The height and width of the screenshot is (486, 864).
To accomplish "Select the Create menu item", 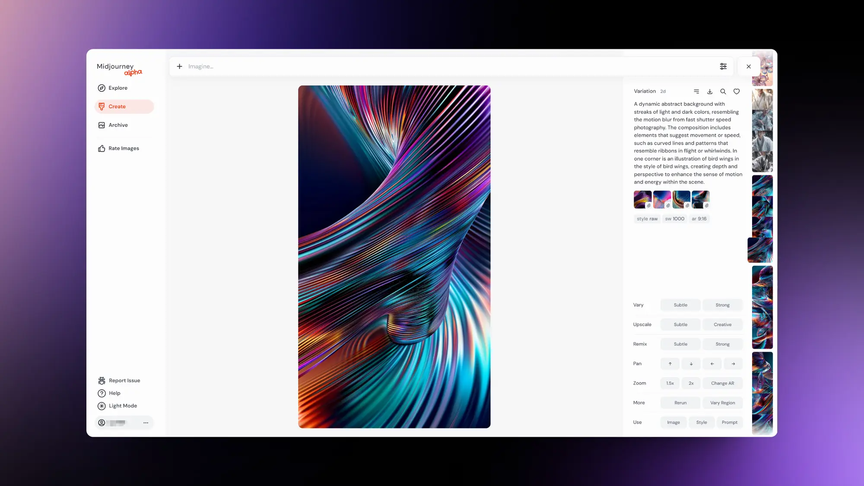I will coord(124,106).
